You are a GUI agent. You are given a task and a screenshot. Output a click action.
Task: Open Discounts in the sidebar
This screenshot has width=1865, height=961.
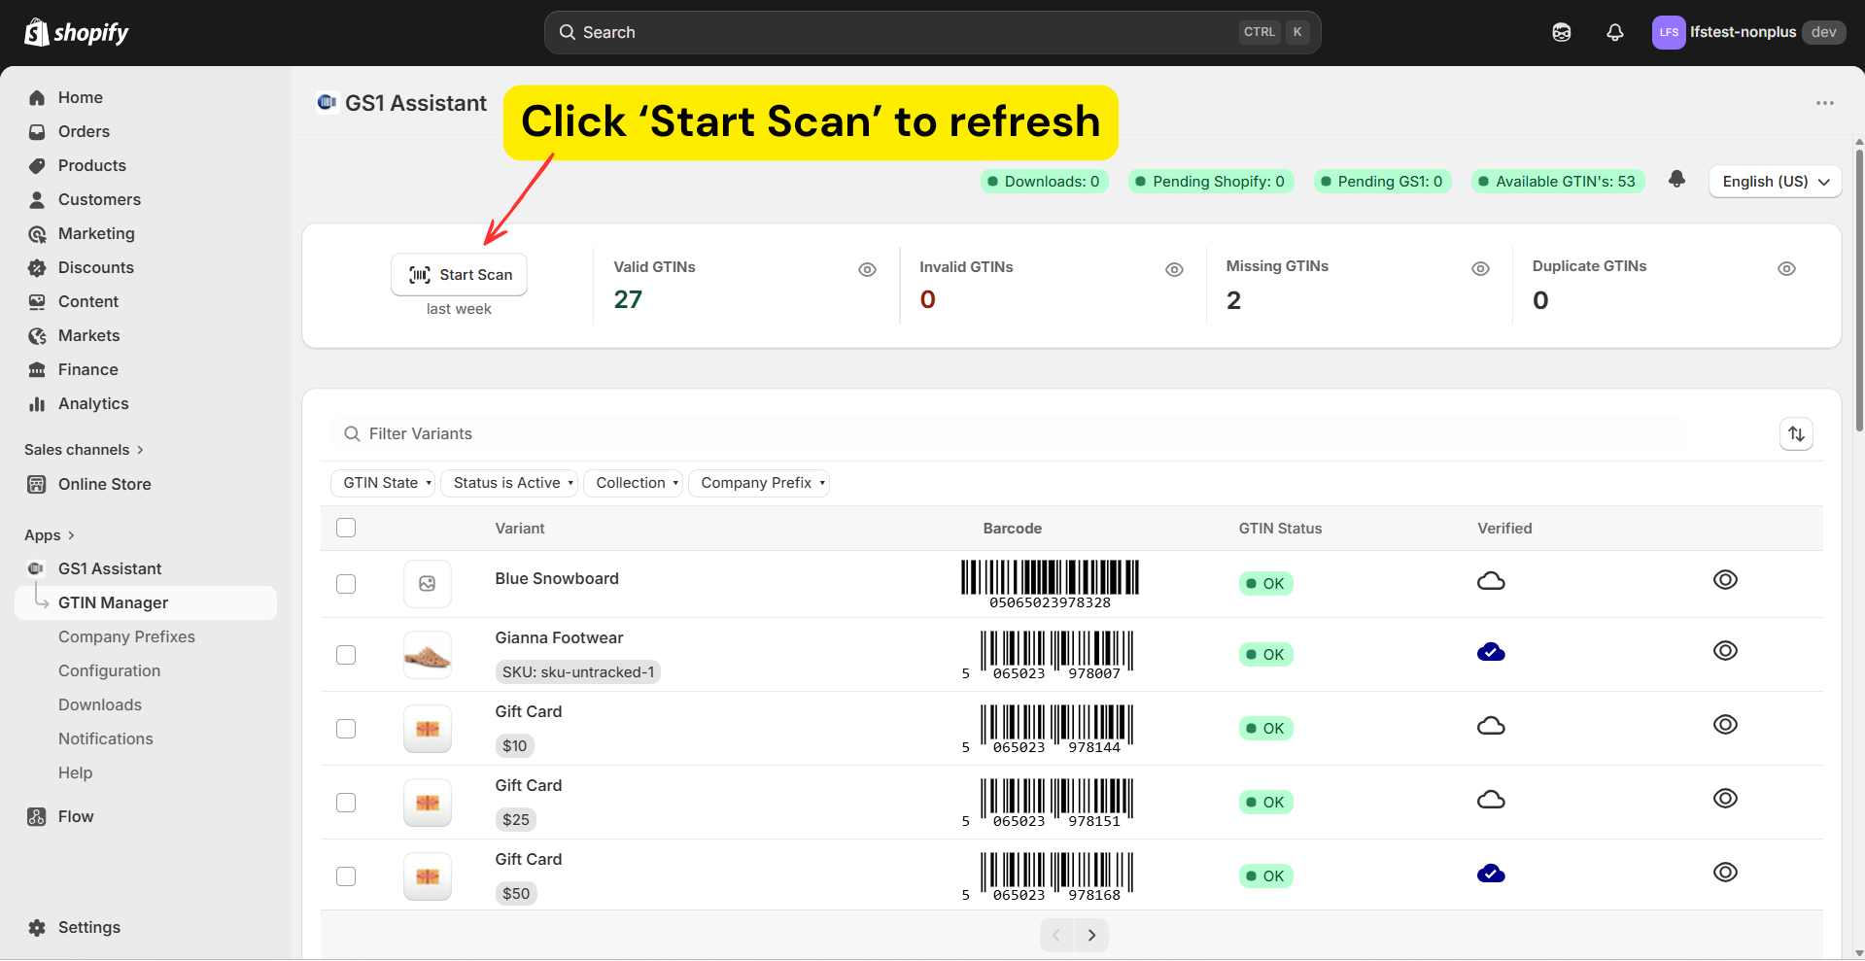pyautogui.click(x=146, y=267)
